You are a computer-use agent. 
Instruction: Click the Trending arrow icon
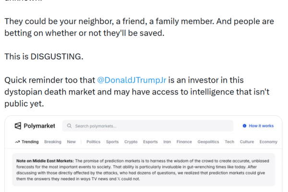pyautogui.click(x=17, y=142)
